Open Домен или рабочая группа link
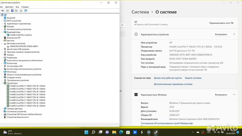 [x=168, y=78]
